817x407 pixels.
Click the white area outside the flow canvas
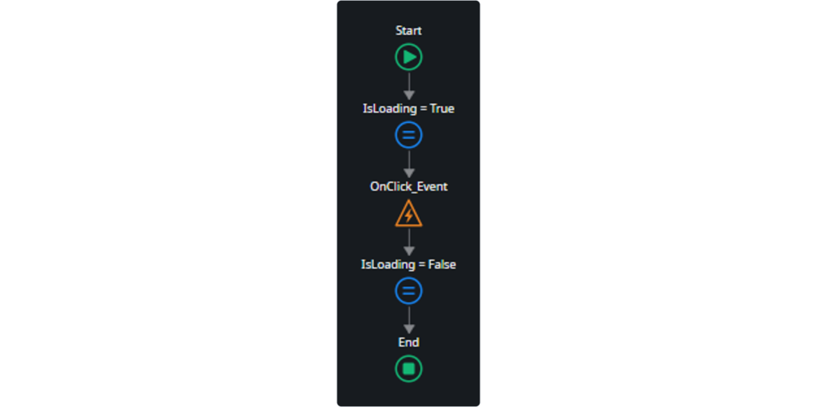coord(156,208)
